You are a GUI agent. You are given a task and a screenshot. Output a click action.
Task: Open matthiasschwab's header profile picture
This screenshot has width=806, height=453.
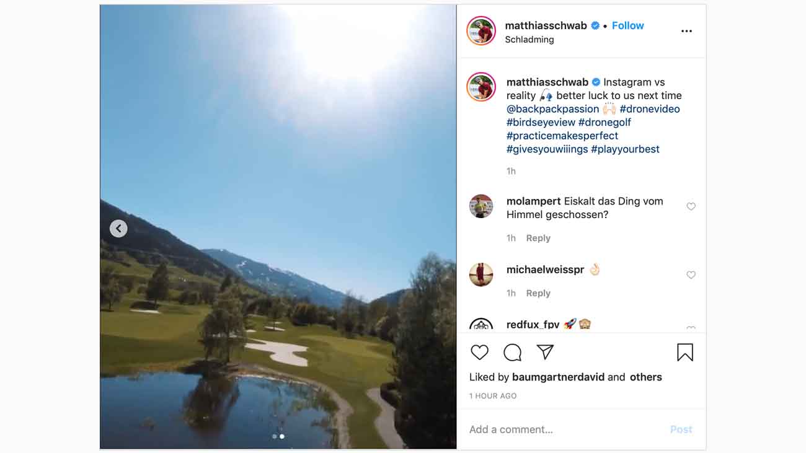481,31
